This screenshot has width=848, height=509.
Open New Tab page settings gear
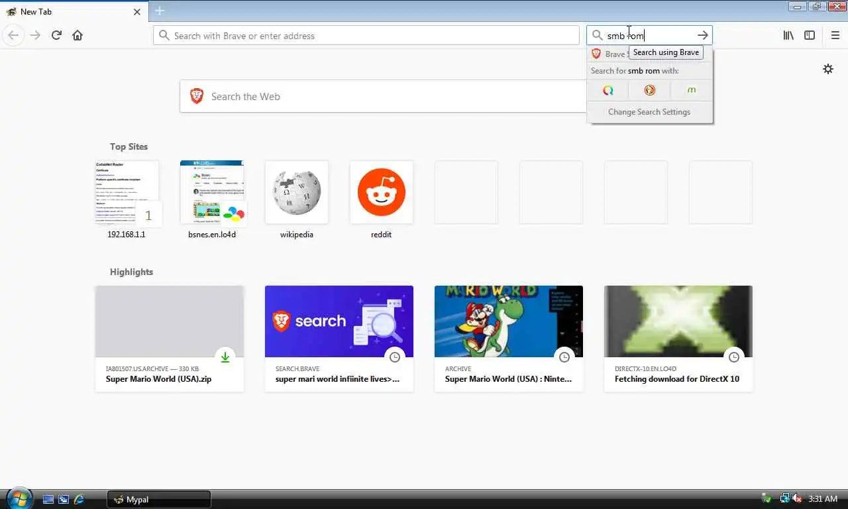click(828, 69)
